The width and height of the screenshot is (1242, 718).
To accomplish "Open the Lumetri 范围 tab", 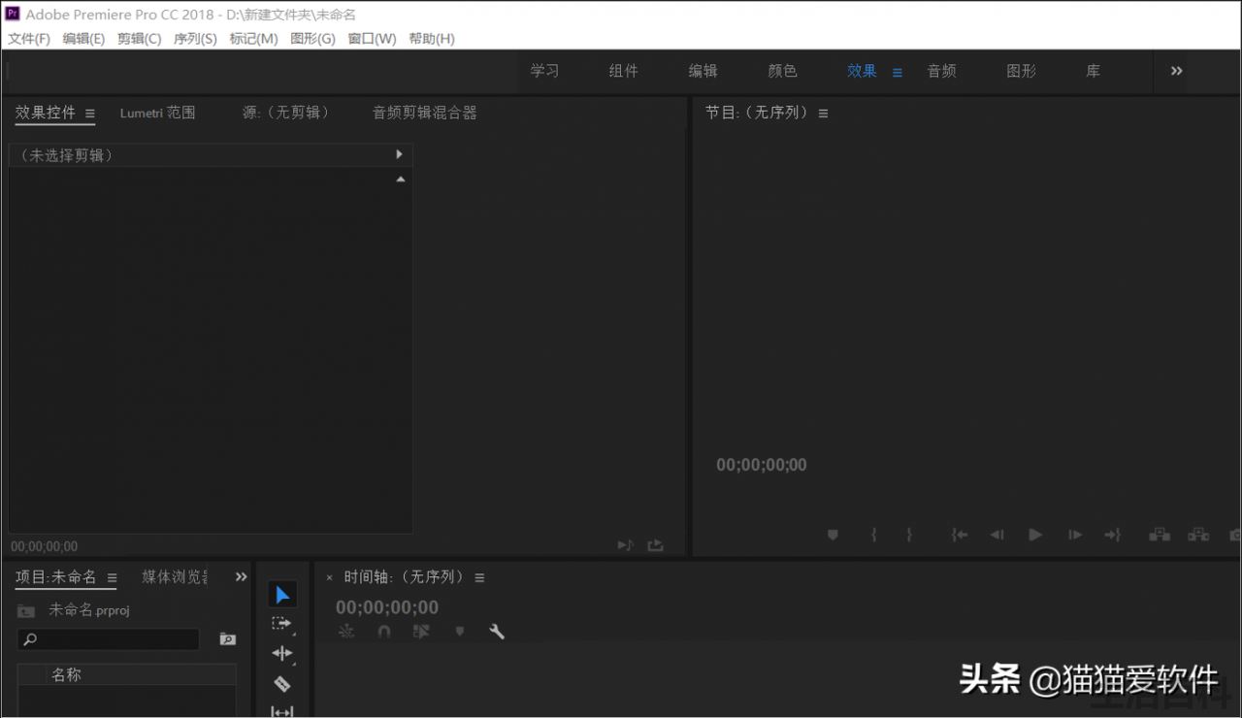I will coord(157,113).
